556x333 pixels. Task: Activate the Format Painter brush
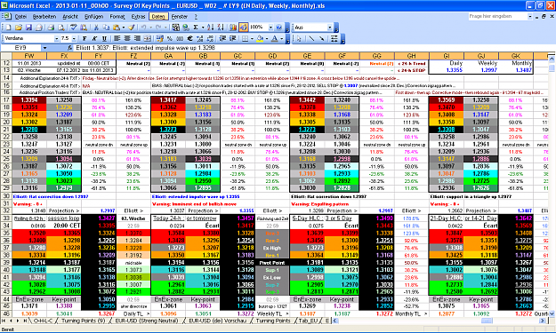click(x=132, y=28)
